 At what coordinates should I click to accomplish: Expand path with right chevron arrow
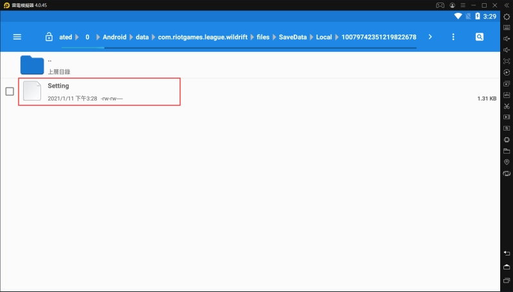click(x=430, y=37)
